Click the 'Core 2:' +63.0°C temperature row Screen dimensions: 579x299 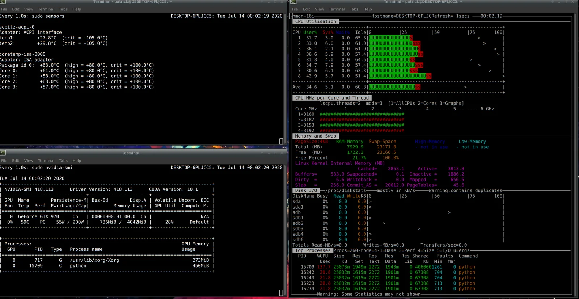(x=77, y=81)
